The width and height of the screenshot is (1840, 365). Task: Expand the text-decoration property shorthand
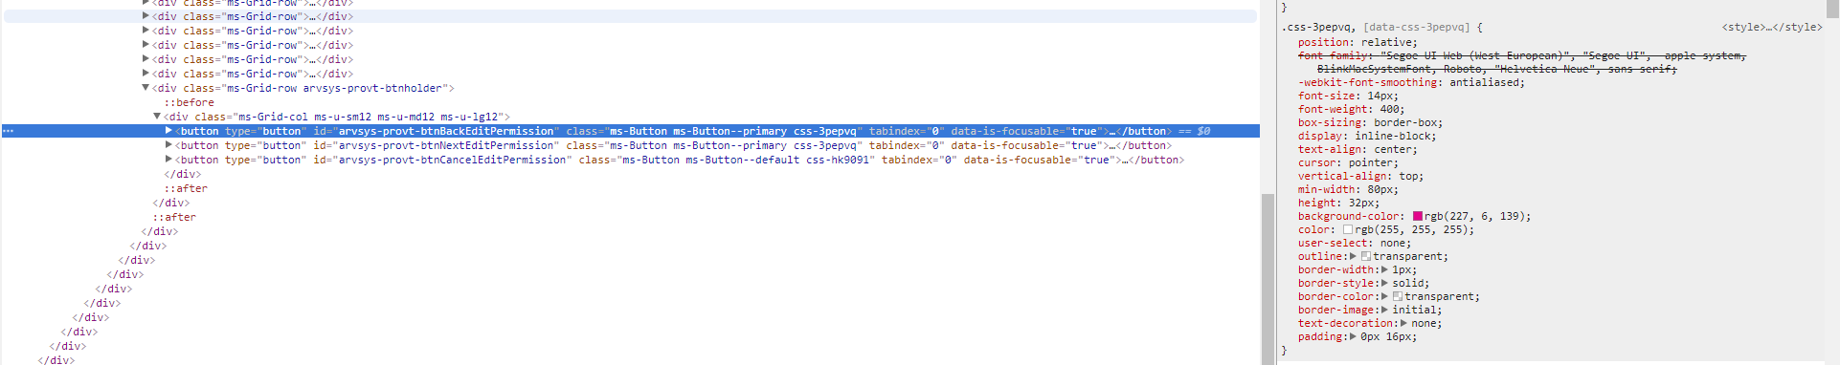[x=1403, y=323]
